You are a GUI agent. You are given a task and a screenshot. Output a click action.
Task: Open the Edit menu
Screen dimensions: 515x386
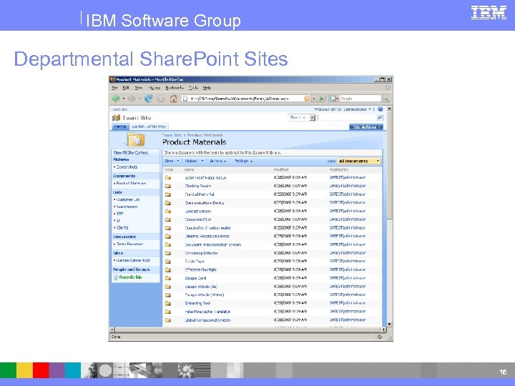pyautogui.click(x=126, y=88)
